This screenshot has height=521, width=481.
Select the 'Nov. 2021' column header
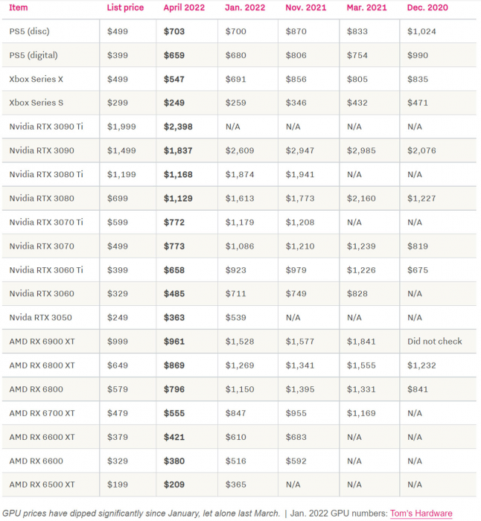(x=305, y=7)
